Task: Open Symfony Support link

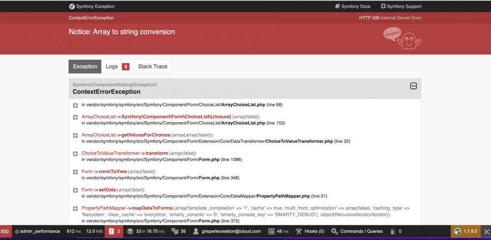Action: [401, 6]
